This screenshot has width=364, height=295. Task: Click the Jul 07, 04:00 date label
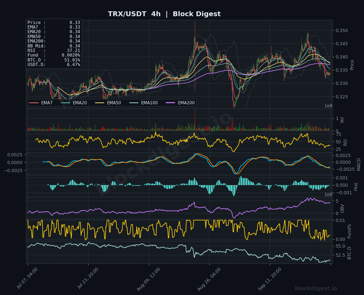[27, 278]
